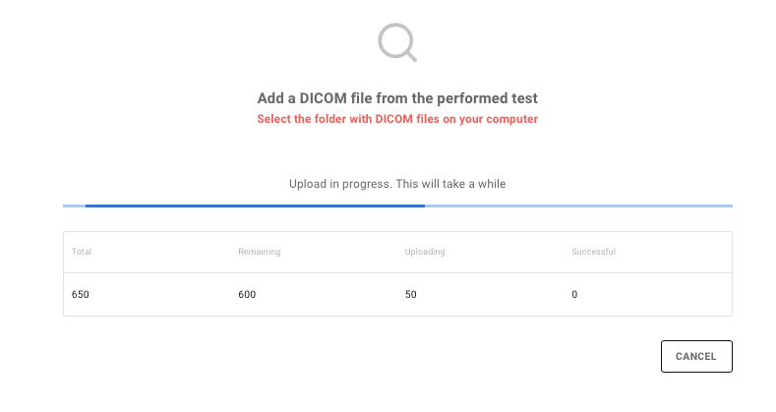This screenshot has width=776, height=412.
Task: Click the short light segment at progress bar start
Action: (74, 206)
